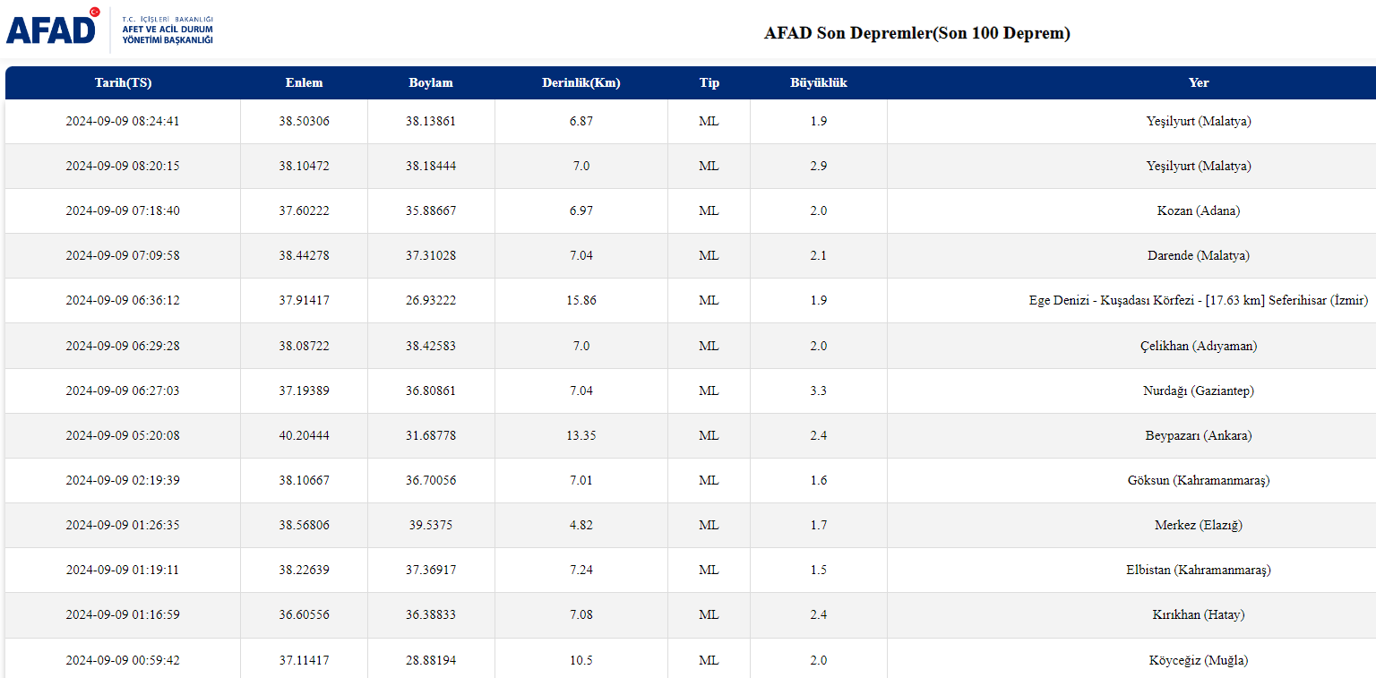Click the location Merkez (Elazığ)
This screenshot has width=1376, height=678.
pyautogui.click(x=1199, y=525)
